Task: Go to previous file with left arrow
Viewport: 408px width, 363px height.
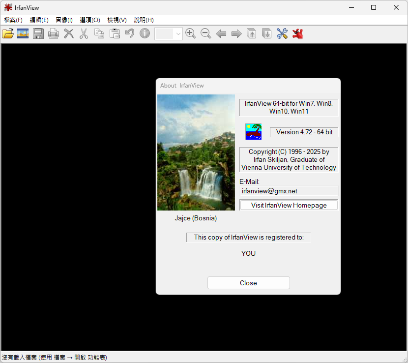Action: (221, 33)
